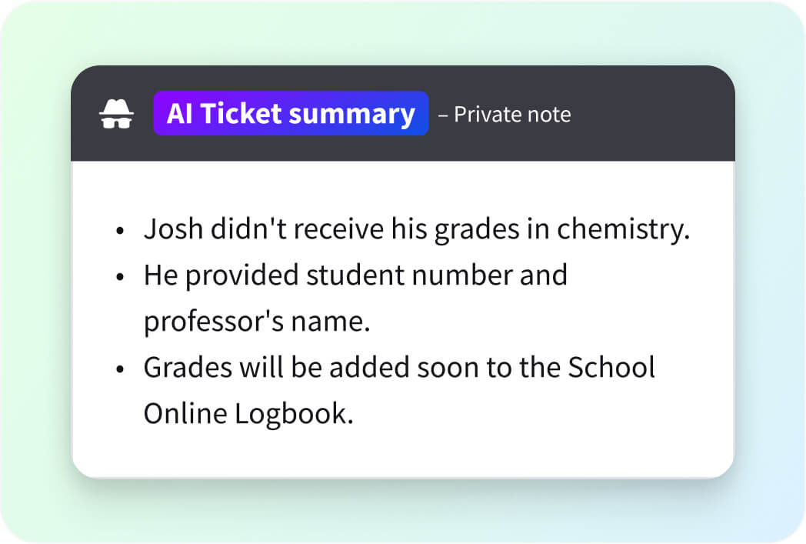Click the bullet about Josh's chemistry grades
The height and width of the screenshot is (544, 806).
[x=415, y=229]
